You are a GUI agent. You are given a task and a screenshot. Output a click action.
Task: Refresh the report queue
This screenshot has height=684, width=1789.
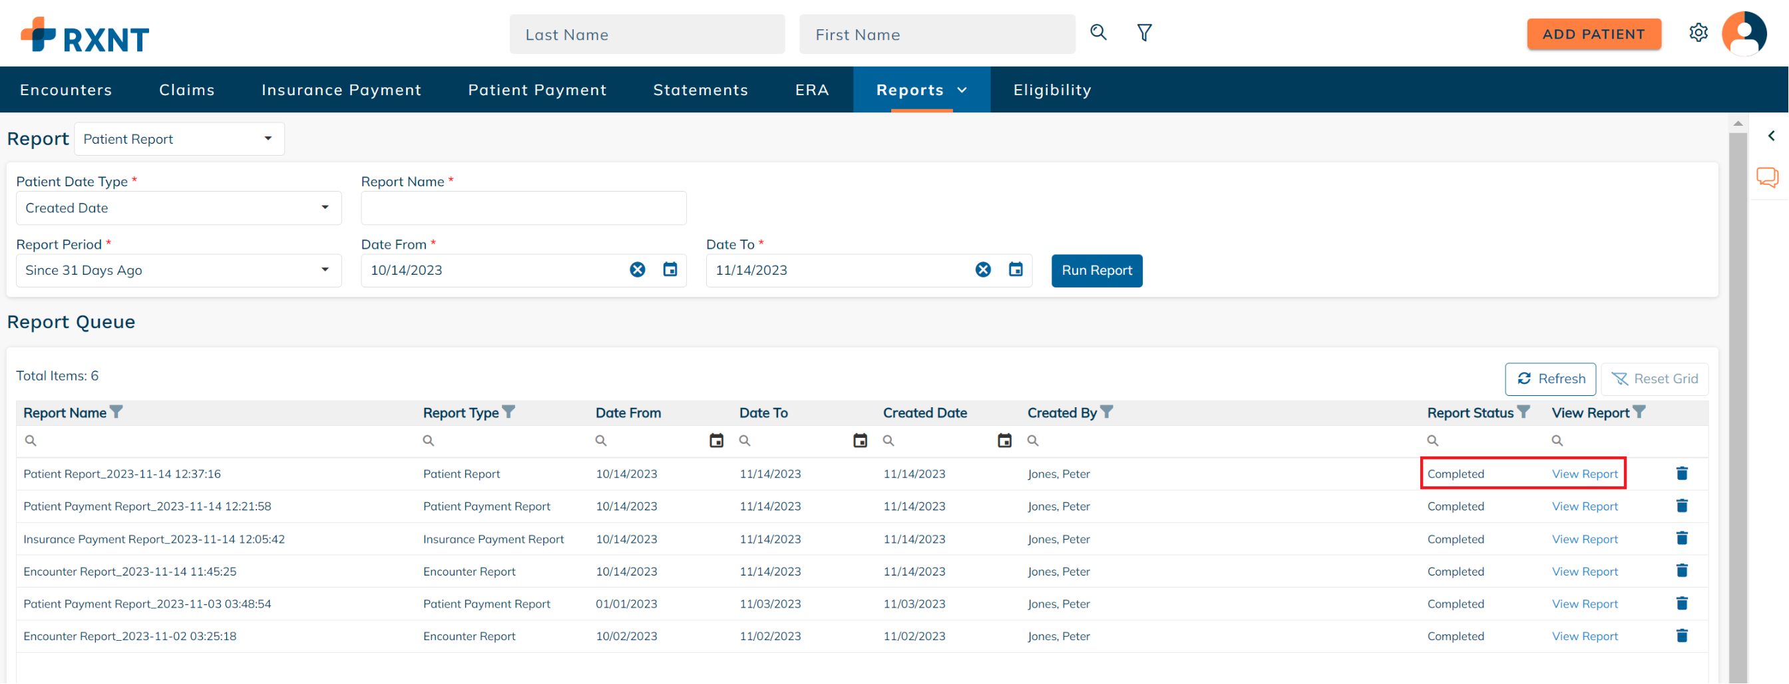pos(1550,379)
